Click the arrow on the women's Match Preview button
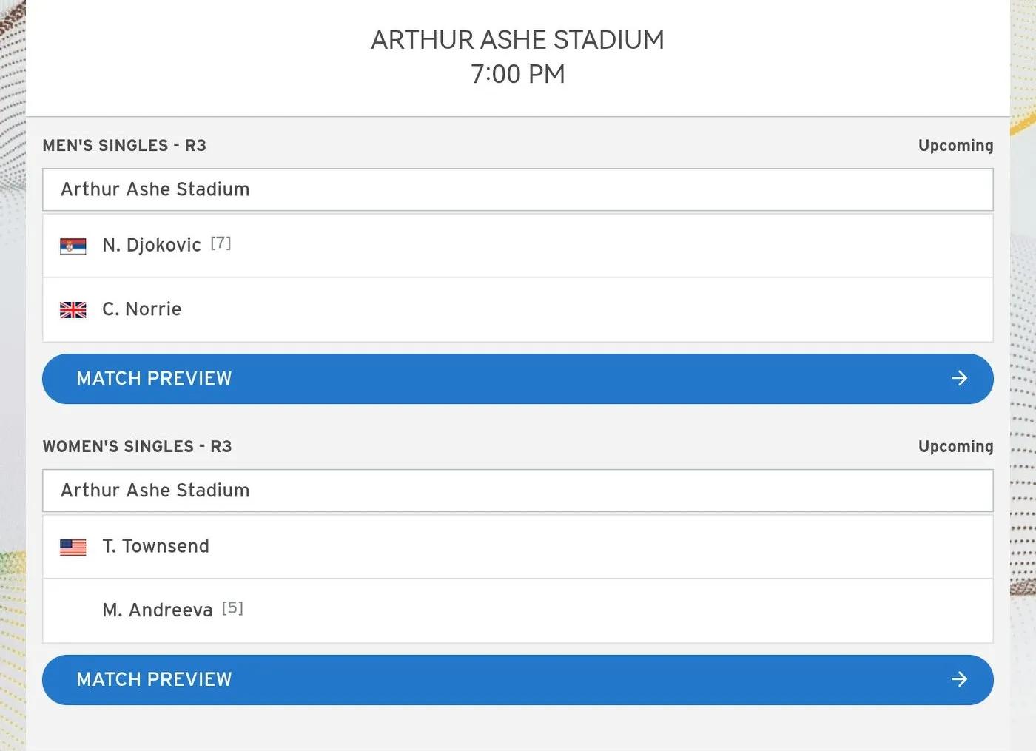The width and height of the screenshot is (1036, 751). coord(959,679)
